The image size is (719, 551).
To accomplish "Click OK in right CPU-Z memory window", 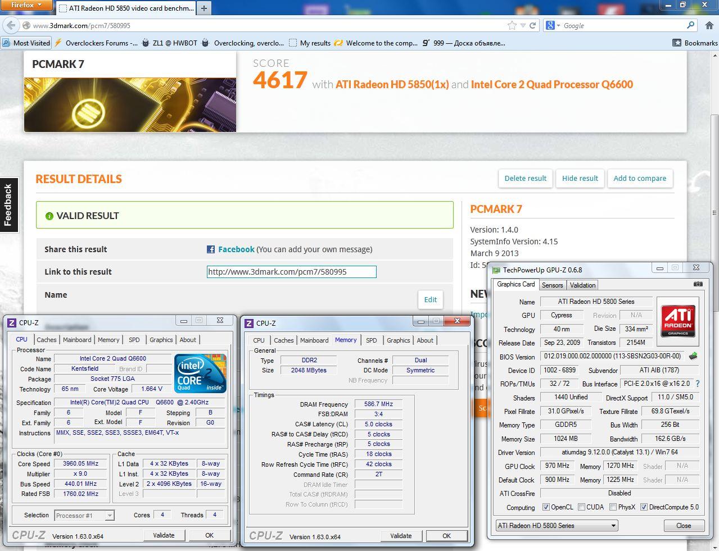I will coord(446,536).
